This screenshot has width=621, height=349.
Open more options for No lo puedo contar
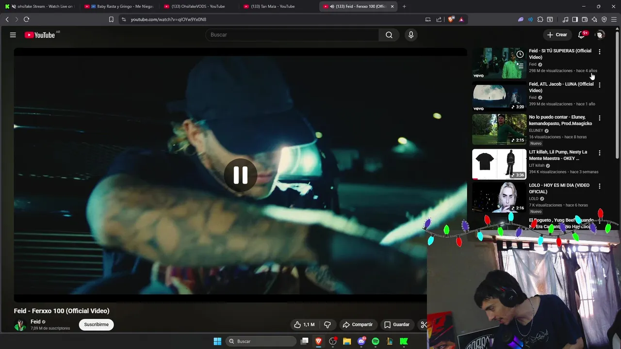[600, 118]
